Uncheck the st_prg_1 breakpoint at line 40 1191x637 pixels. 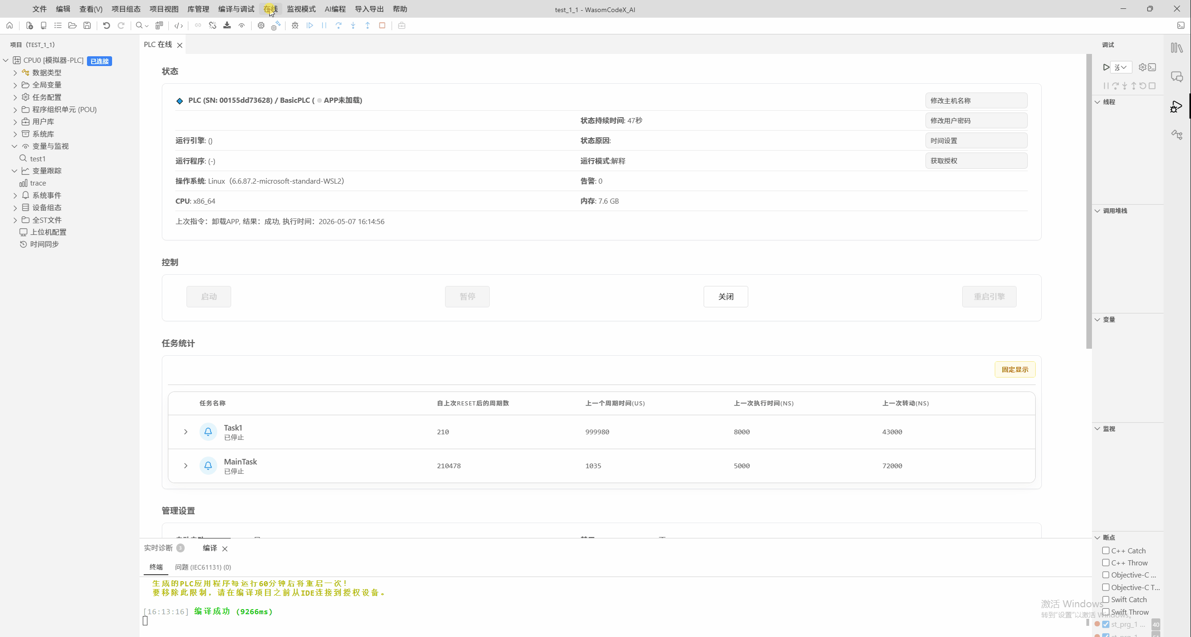(x=1106, y=624)
